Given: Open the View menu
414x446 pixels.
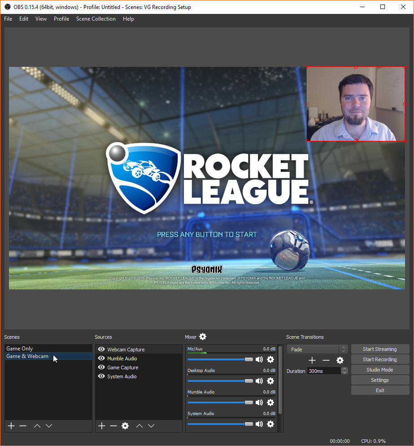Looking at the screenshot, I should tap(41, 19).
